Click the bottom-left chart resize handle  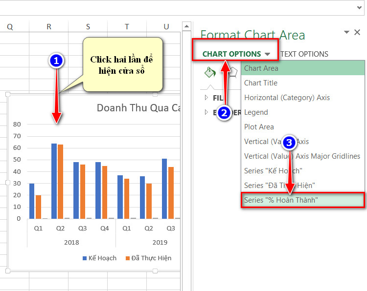click(8, 271)
